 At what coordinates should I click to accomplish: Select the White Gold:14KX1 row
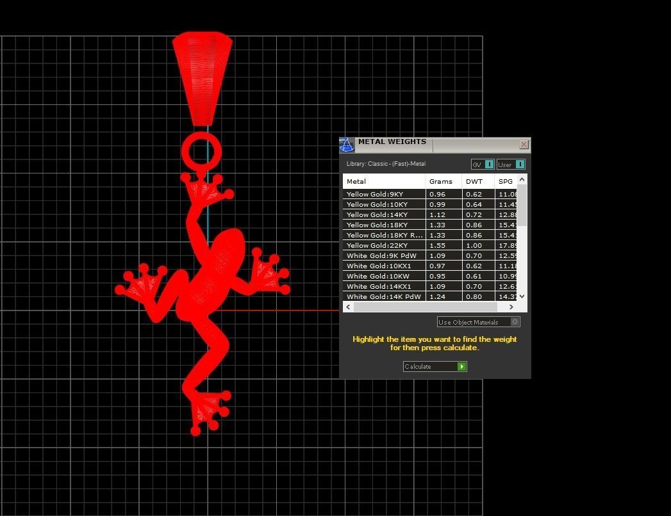coord(429,286)
